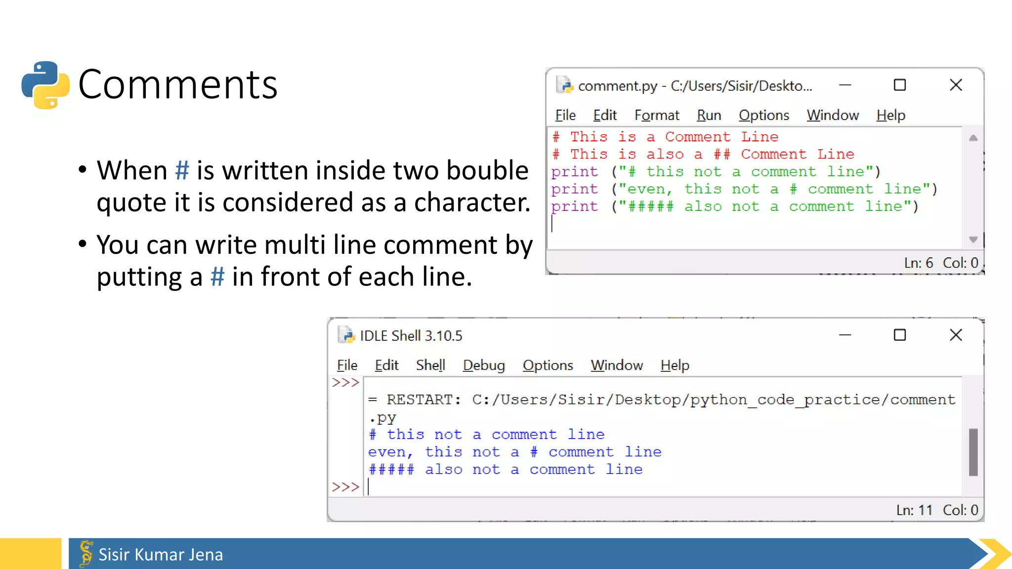Open Run menu in comment.py window
Viewport: 1012px width, 569px height.
(709, 115)
